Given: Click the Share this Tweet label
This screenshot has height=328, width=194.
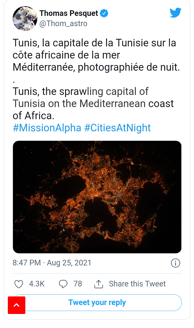Looking at the screenshot, I should click(x=137, y=284).
